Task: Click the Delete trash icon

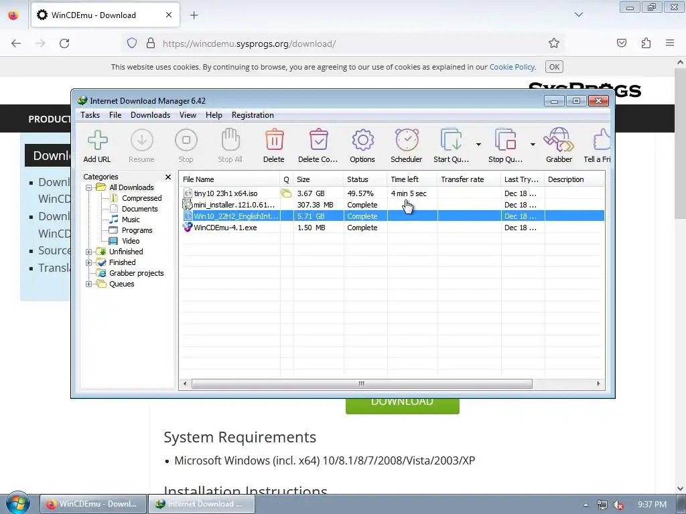Action: click(274, 140)
